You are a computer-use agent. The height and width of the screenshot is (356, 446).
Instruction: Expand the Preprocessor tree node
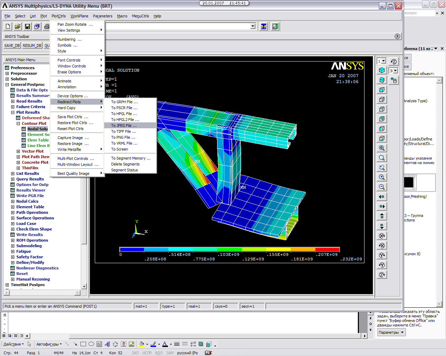(7, 73)
